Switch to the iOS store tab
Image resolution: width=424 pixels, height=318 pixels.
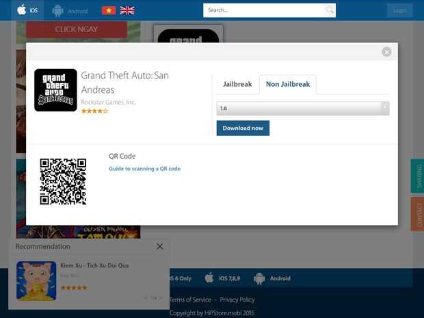tap(27, 10)
